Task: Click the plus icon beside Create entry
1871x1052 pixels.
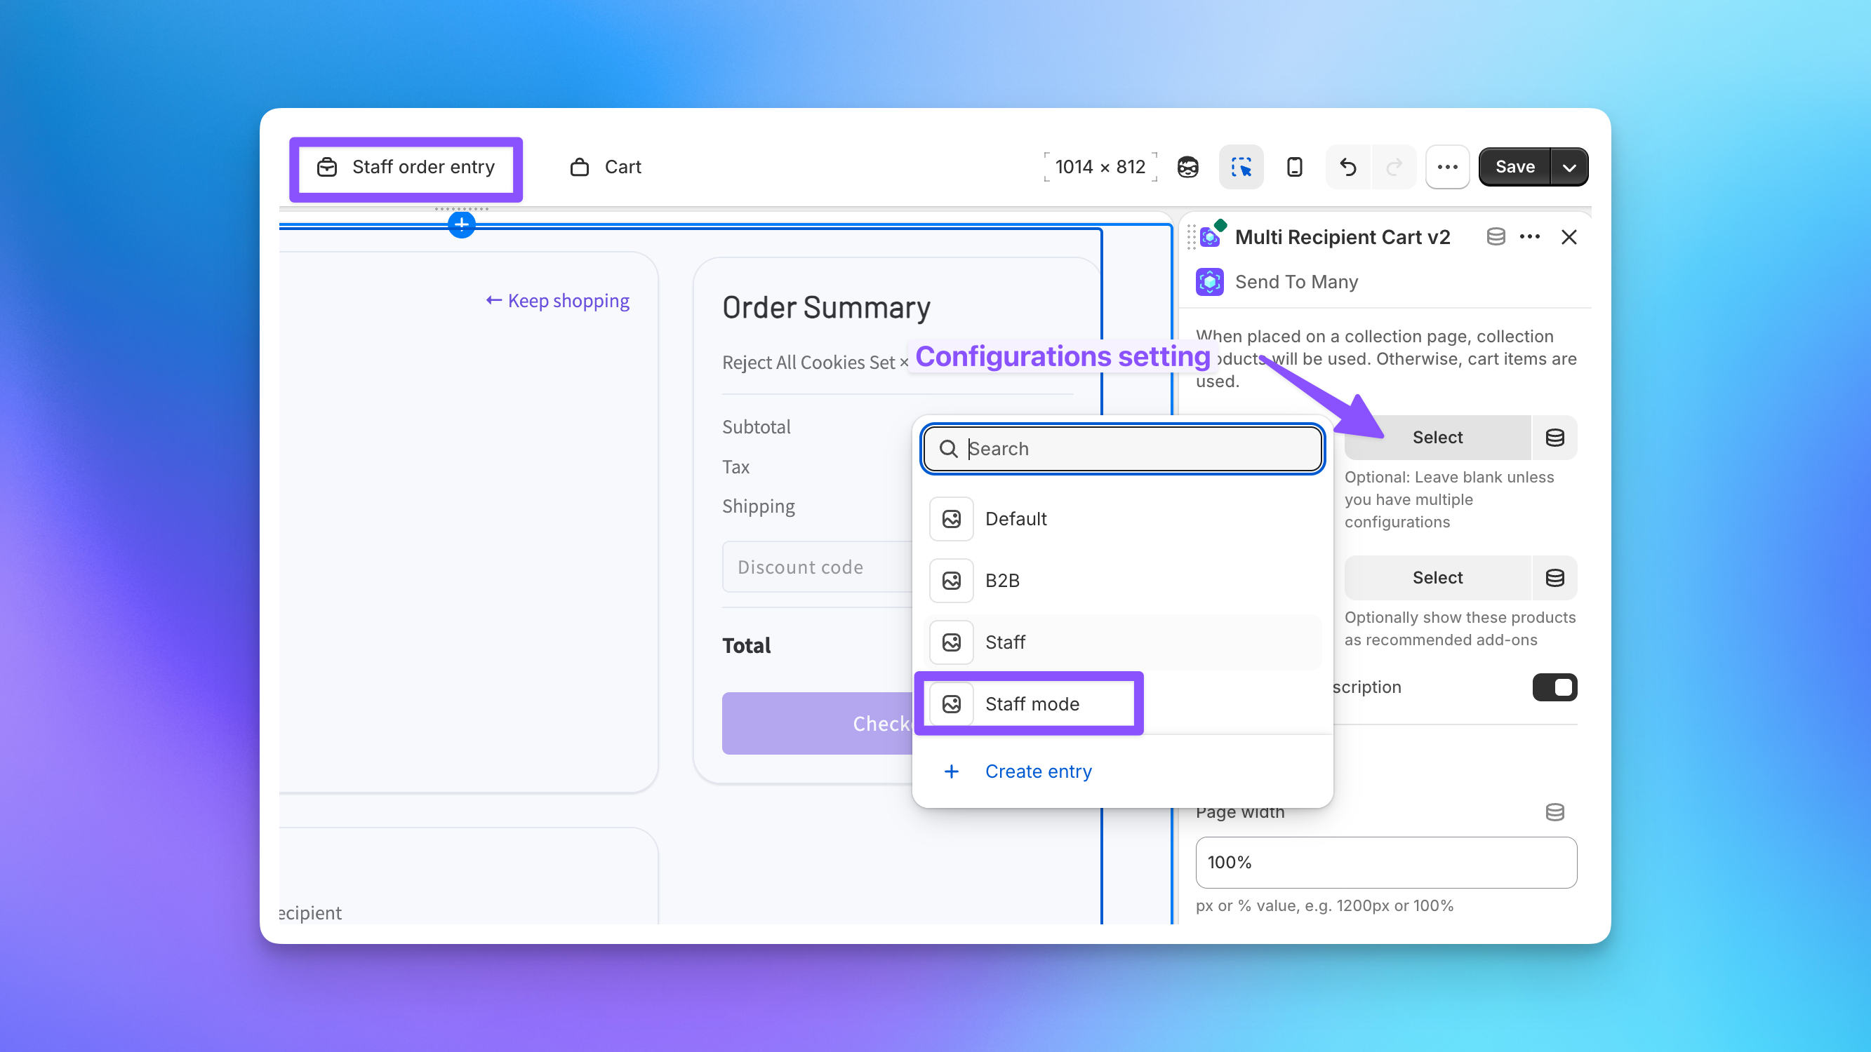Action: [952, 771]
